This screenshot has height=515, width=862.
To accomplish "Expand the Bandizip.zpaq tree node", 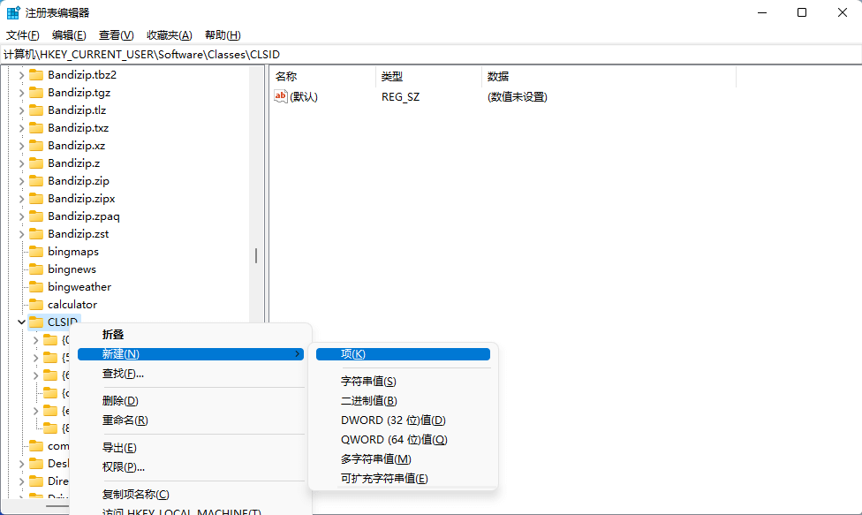I will [21, 216].
